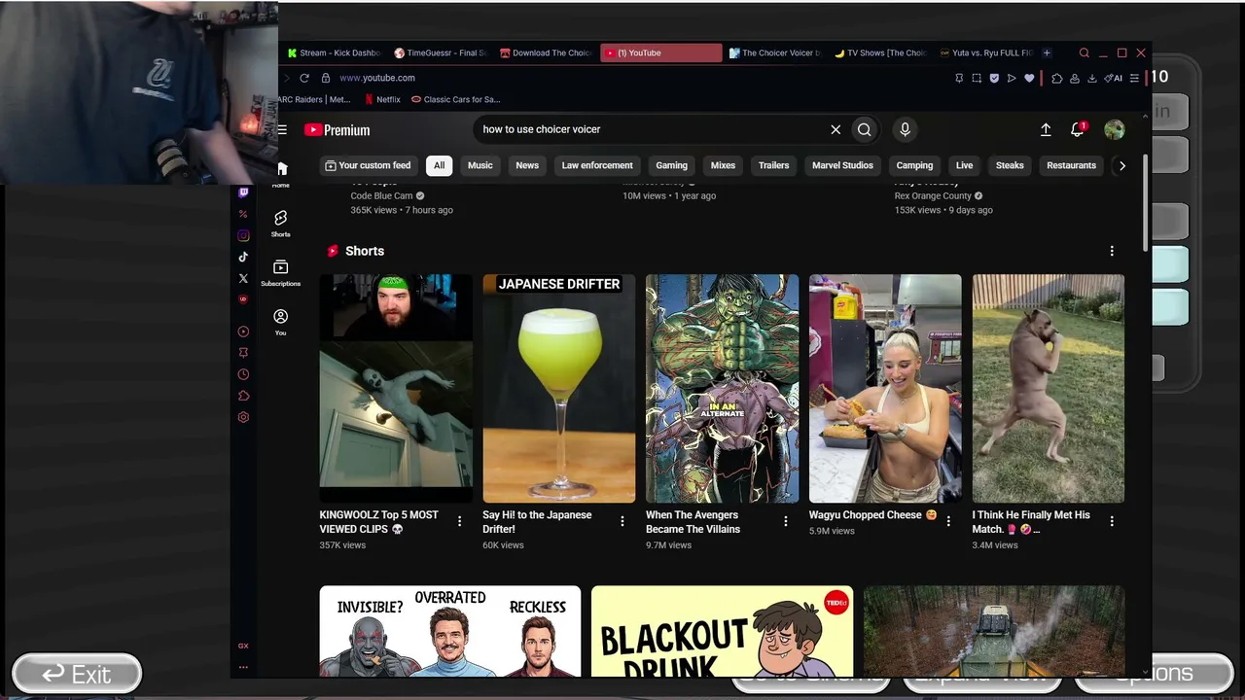Open Classic Cars bookmark
1245x700 pixels.
pos(455,99)
